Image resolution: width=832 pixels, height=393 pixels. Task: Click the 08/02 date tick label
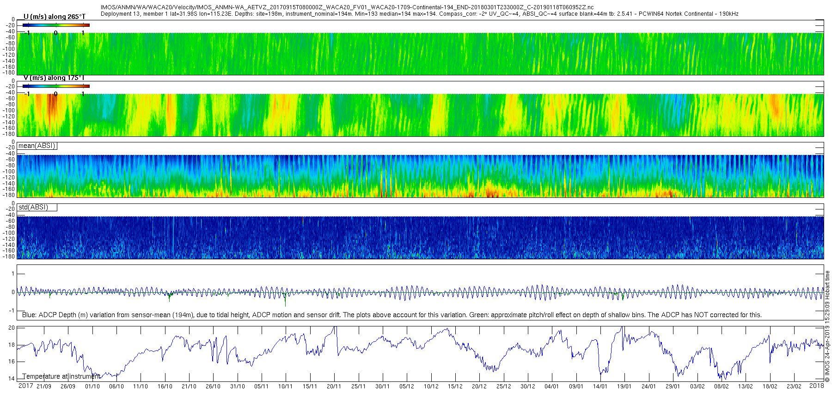pos(722,387)
